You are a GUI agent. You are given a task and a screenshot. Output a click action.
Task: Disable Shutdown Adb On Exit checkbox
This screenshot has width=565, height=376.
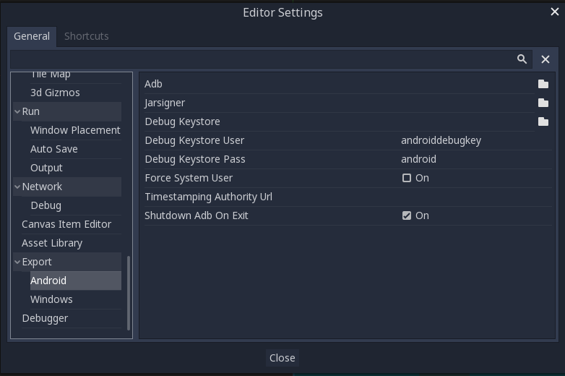[x=407, y=215]
